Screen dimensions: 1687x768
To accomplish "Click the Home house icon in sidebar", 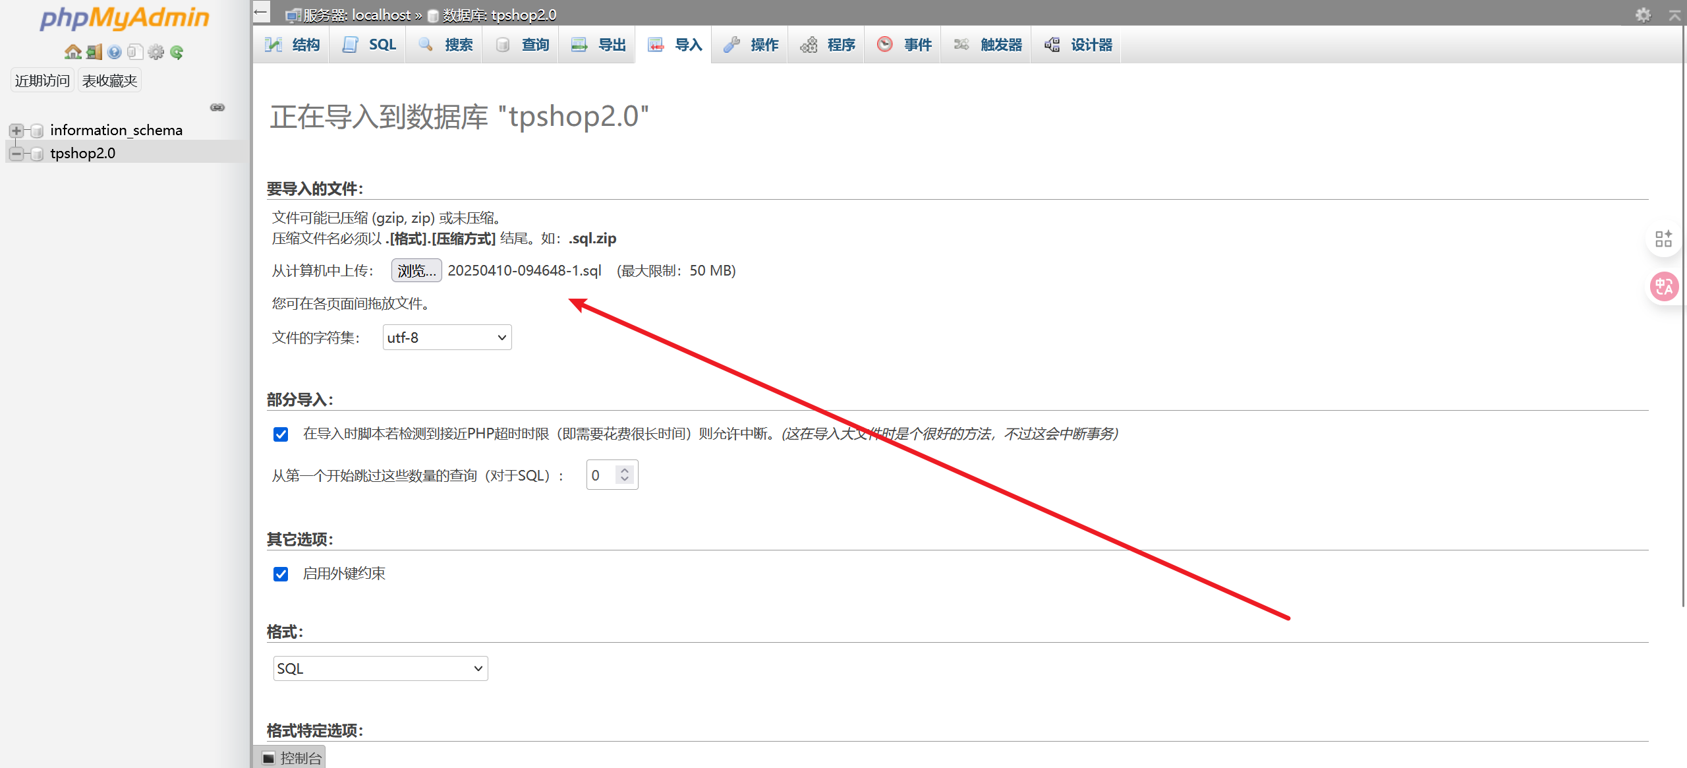I will 72,52.
